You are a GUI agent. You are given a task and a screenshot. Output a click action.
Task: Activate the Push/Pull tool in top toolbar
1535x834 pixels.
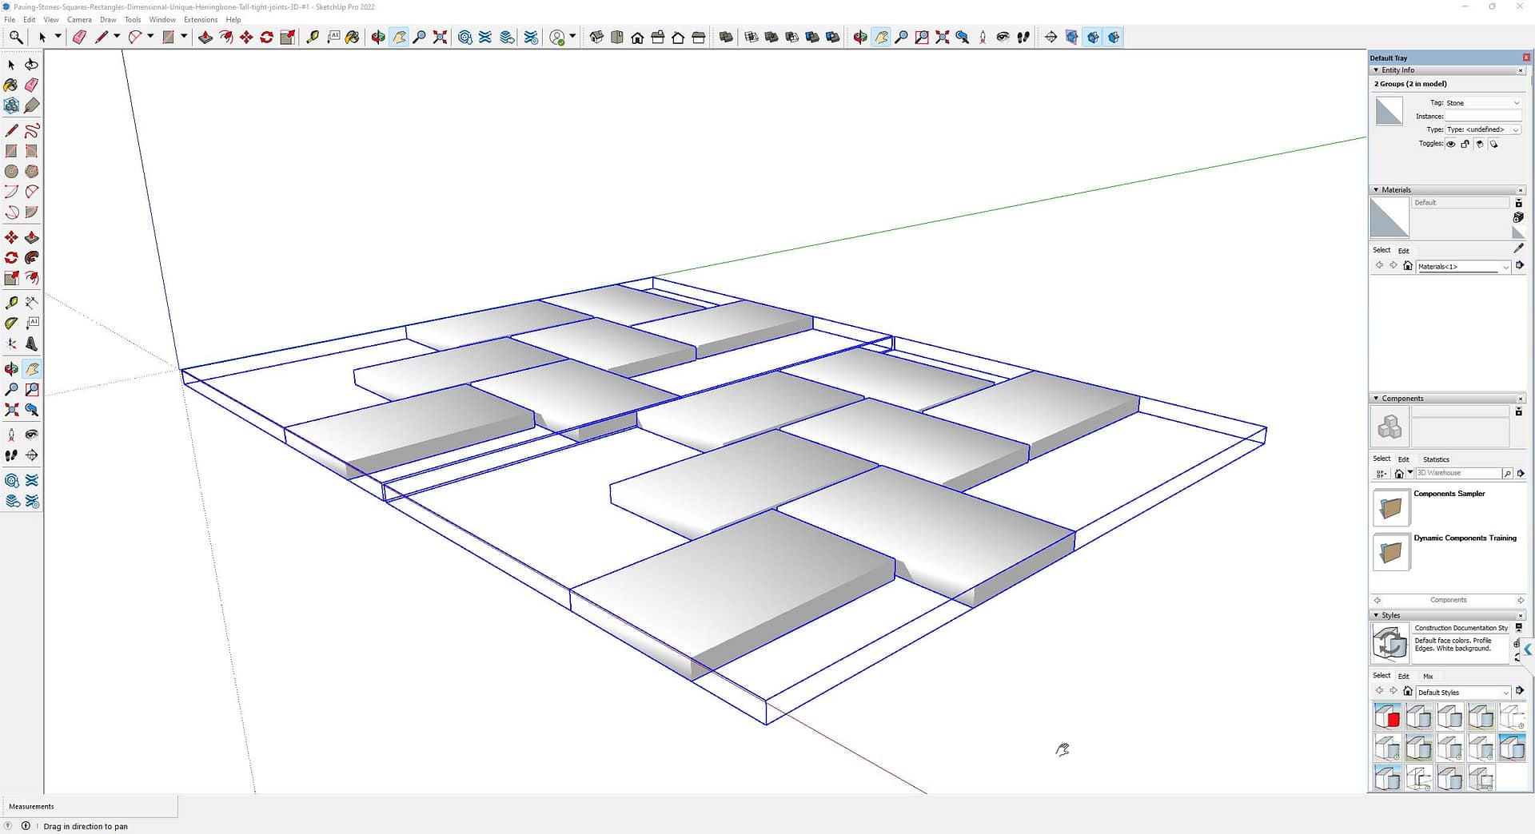point(205,38)
